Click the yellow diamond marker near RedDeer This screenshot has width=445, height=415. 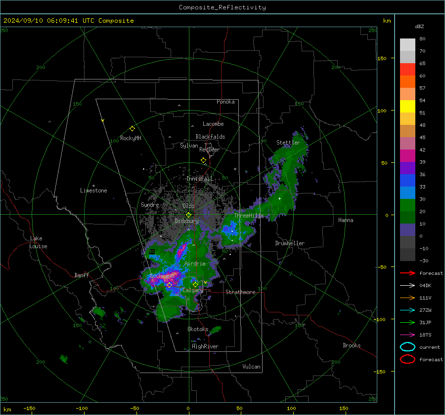(x=203, y=160)
